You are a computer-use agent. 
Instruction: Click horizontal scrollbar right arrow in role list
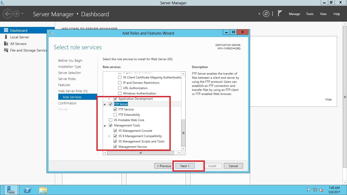pyautogui.click(x=179, y=153)
